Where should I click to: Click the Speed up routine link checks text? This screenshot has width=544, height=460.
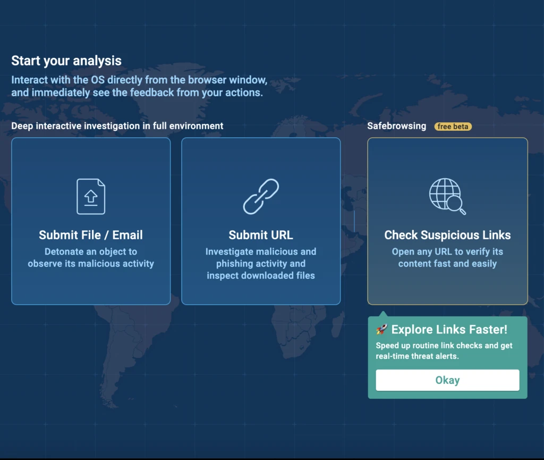coord(444,350)
